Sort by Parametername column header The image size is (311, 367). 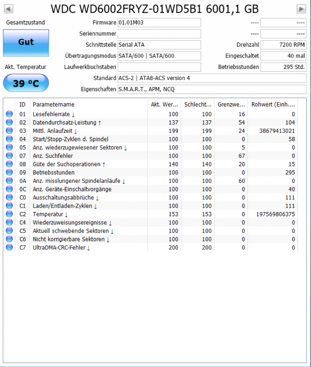pos(89,105)
